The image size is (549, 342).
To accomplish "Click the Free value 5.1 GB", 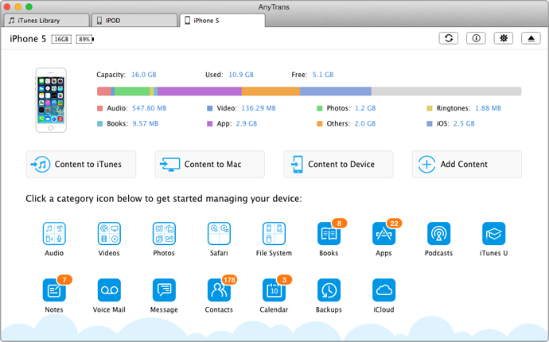I will click(323, 75).
